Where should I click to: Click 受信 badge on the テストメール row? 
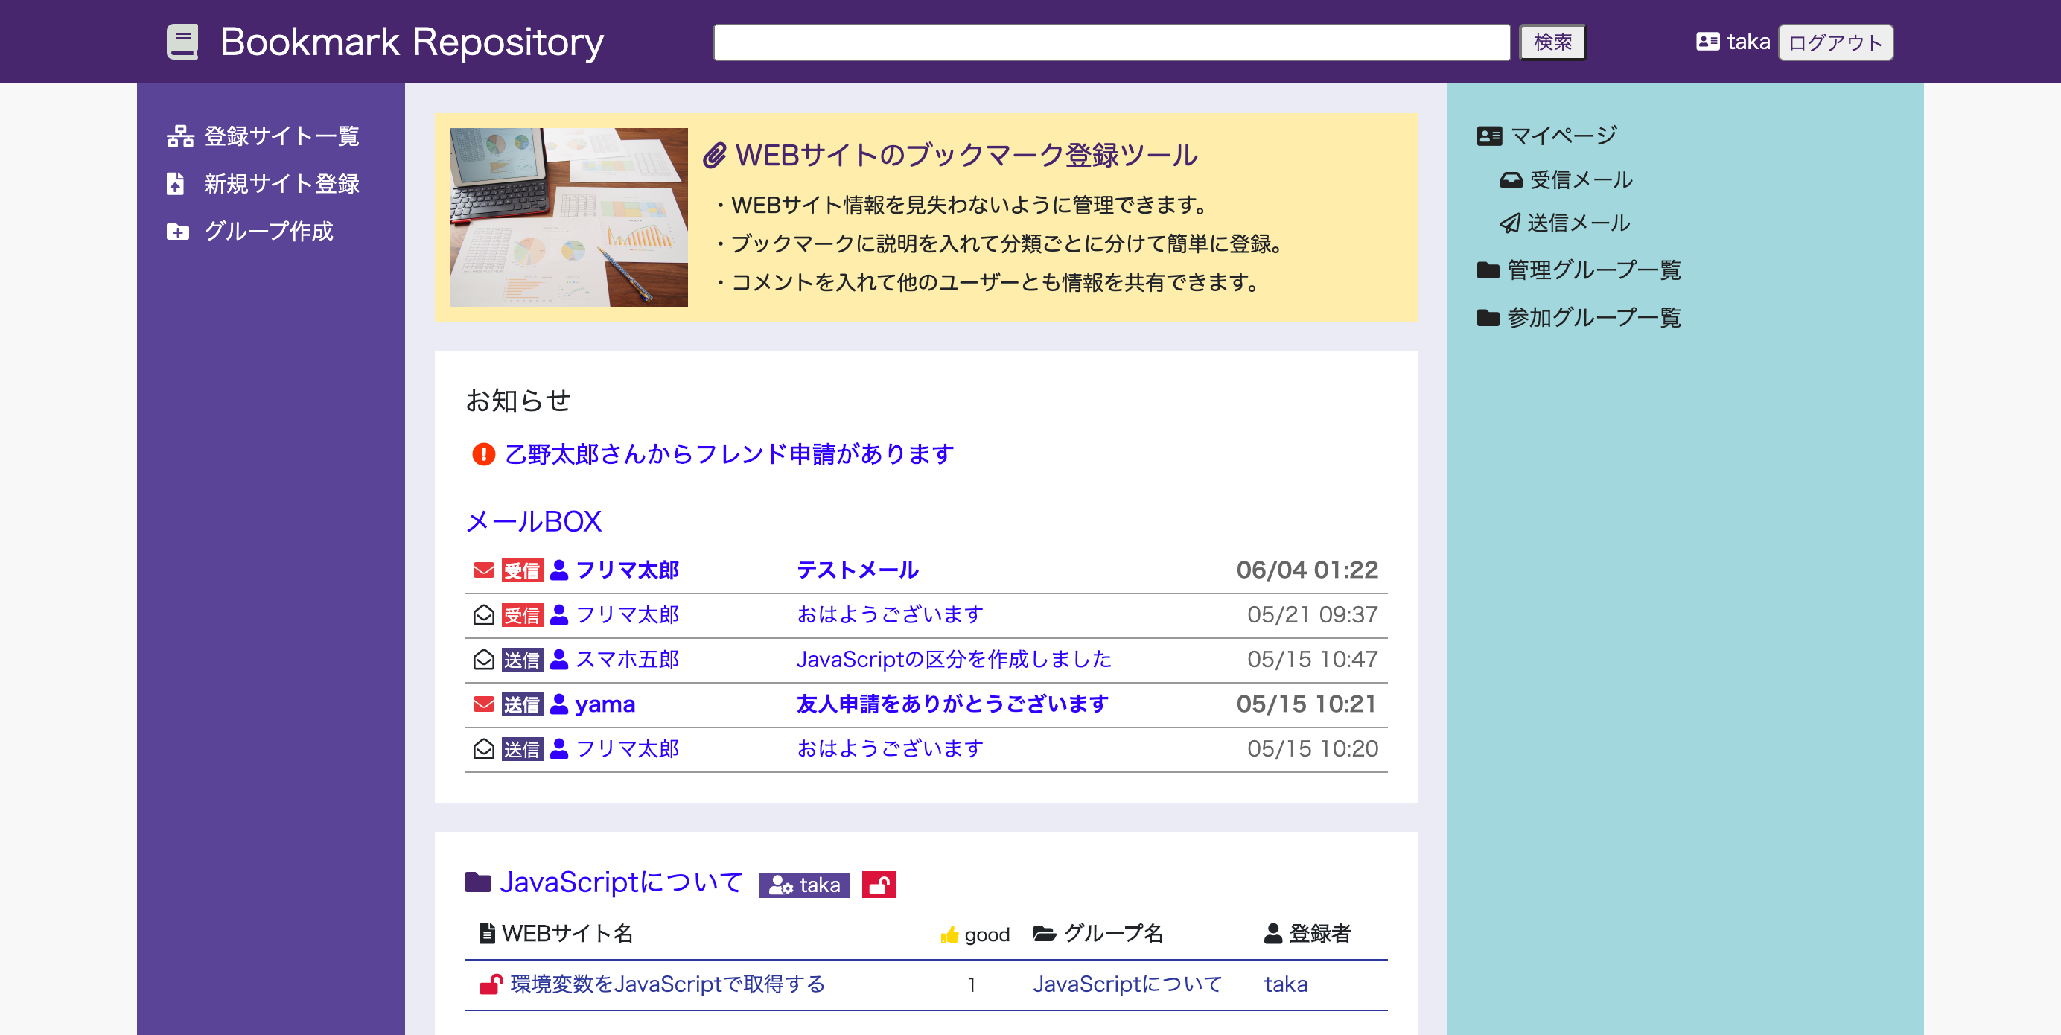click(523, 570)
